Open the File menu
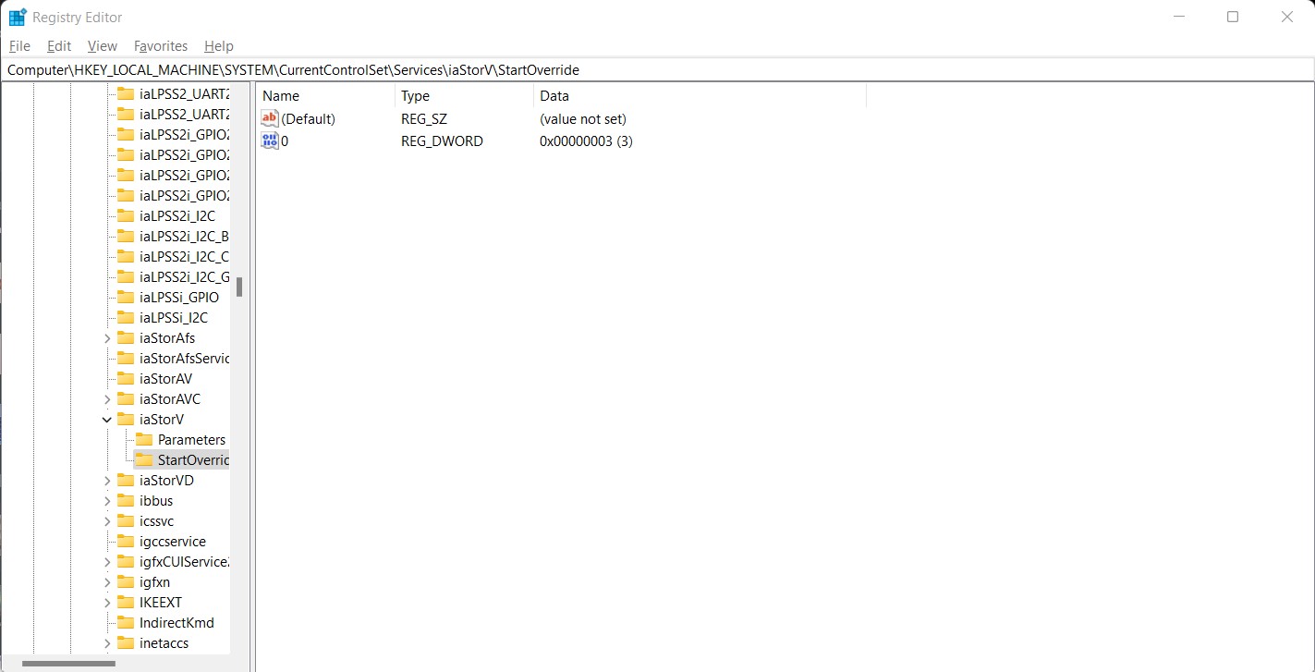1315x672 pixels. (19, 46)
